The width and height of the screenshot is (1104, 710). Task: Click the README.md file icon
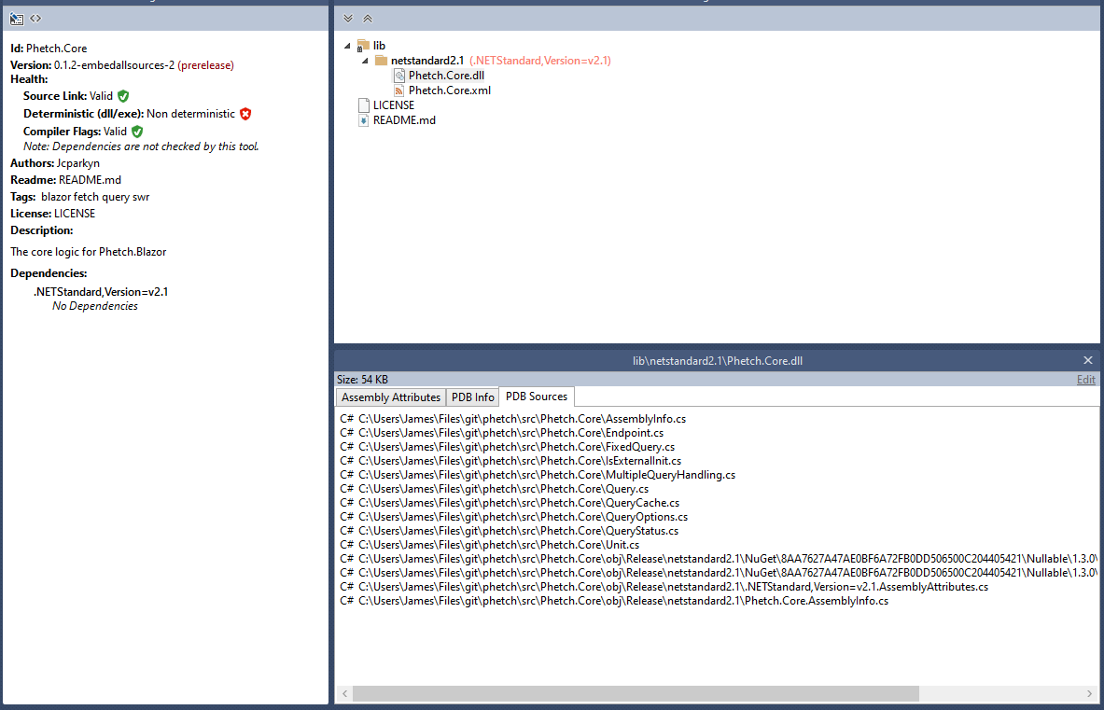pyautogui.click(x=363, y=120)
